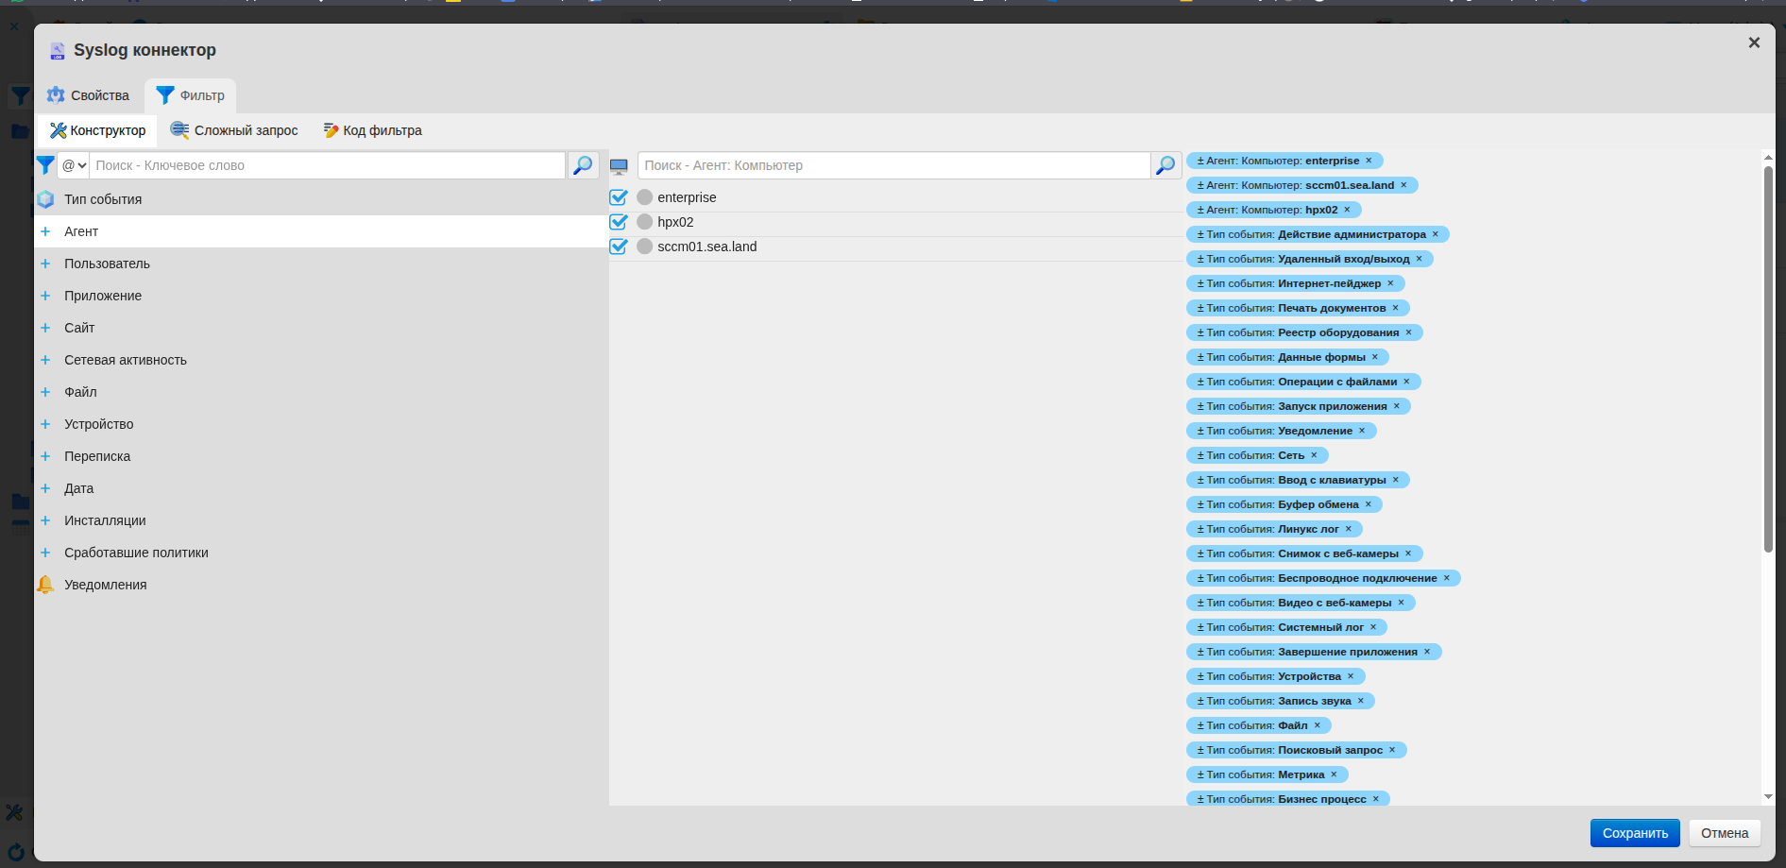The width and height of the screenshot is (1786, 868).
Task: Switch to the Свойства tab
Action: (x=89, y=95)
